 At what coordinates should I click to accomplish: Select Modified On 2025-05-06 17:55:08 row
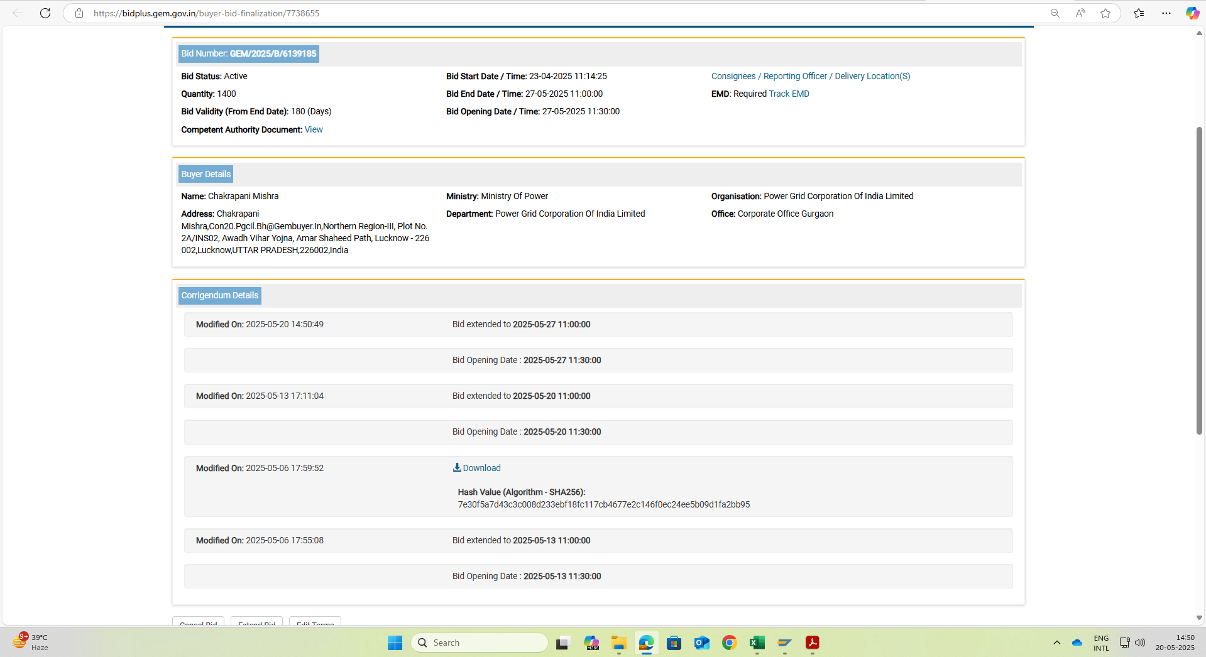click(598, 541)
